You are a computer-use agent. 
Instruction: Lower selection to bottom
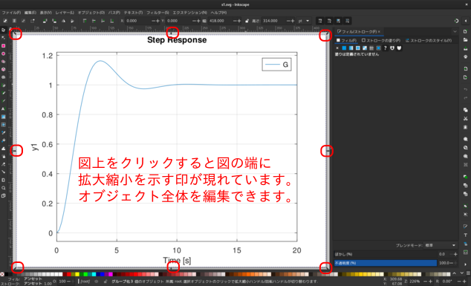coord(112,21)
